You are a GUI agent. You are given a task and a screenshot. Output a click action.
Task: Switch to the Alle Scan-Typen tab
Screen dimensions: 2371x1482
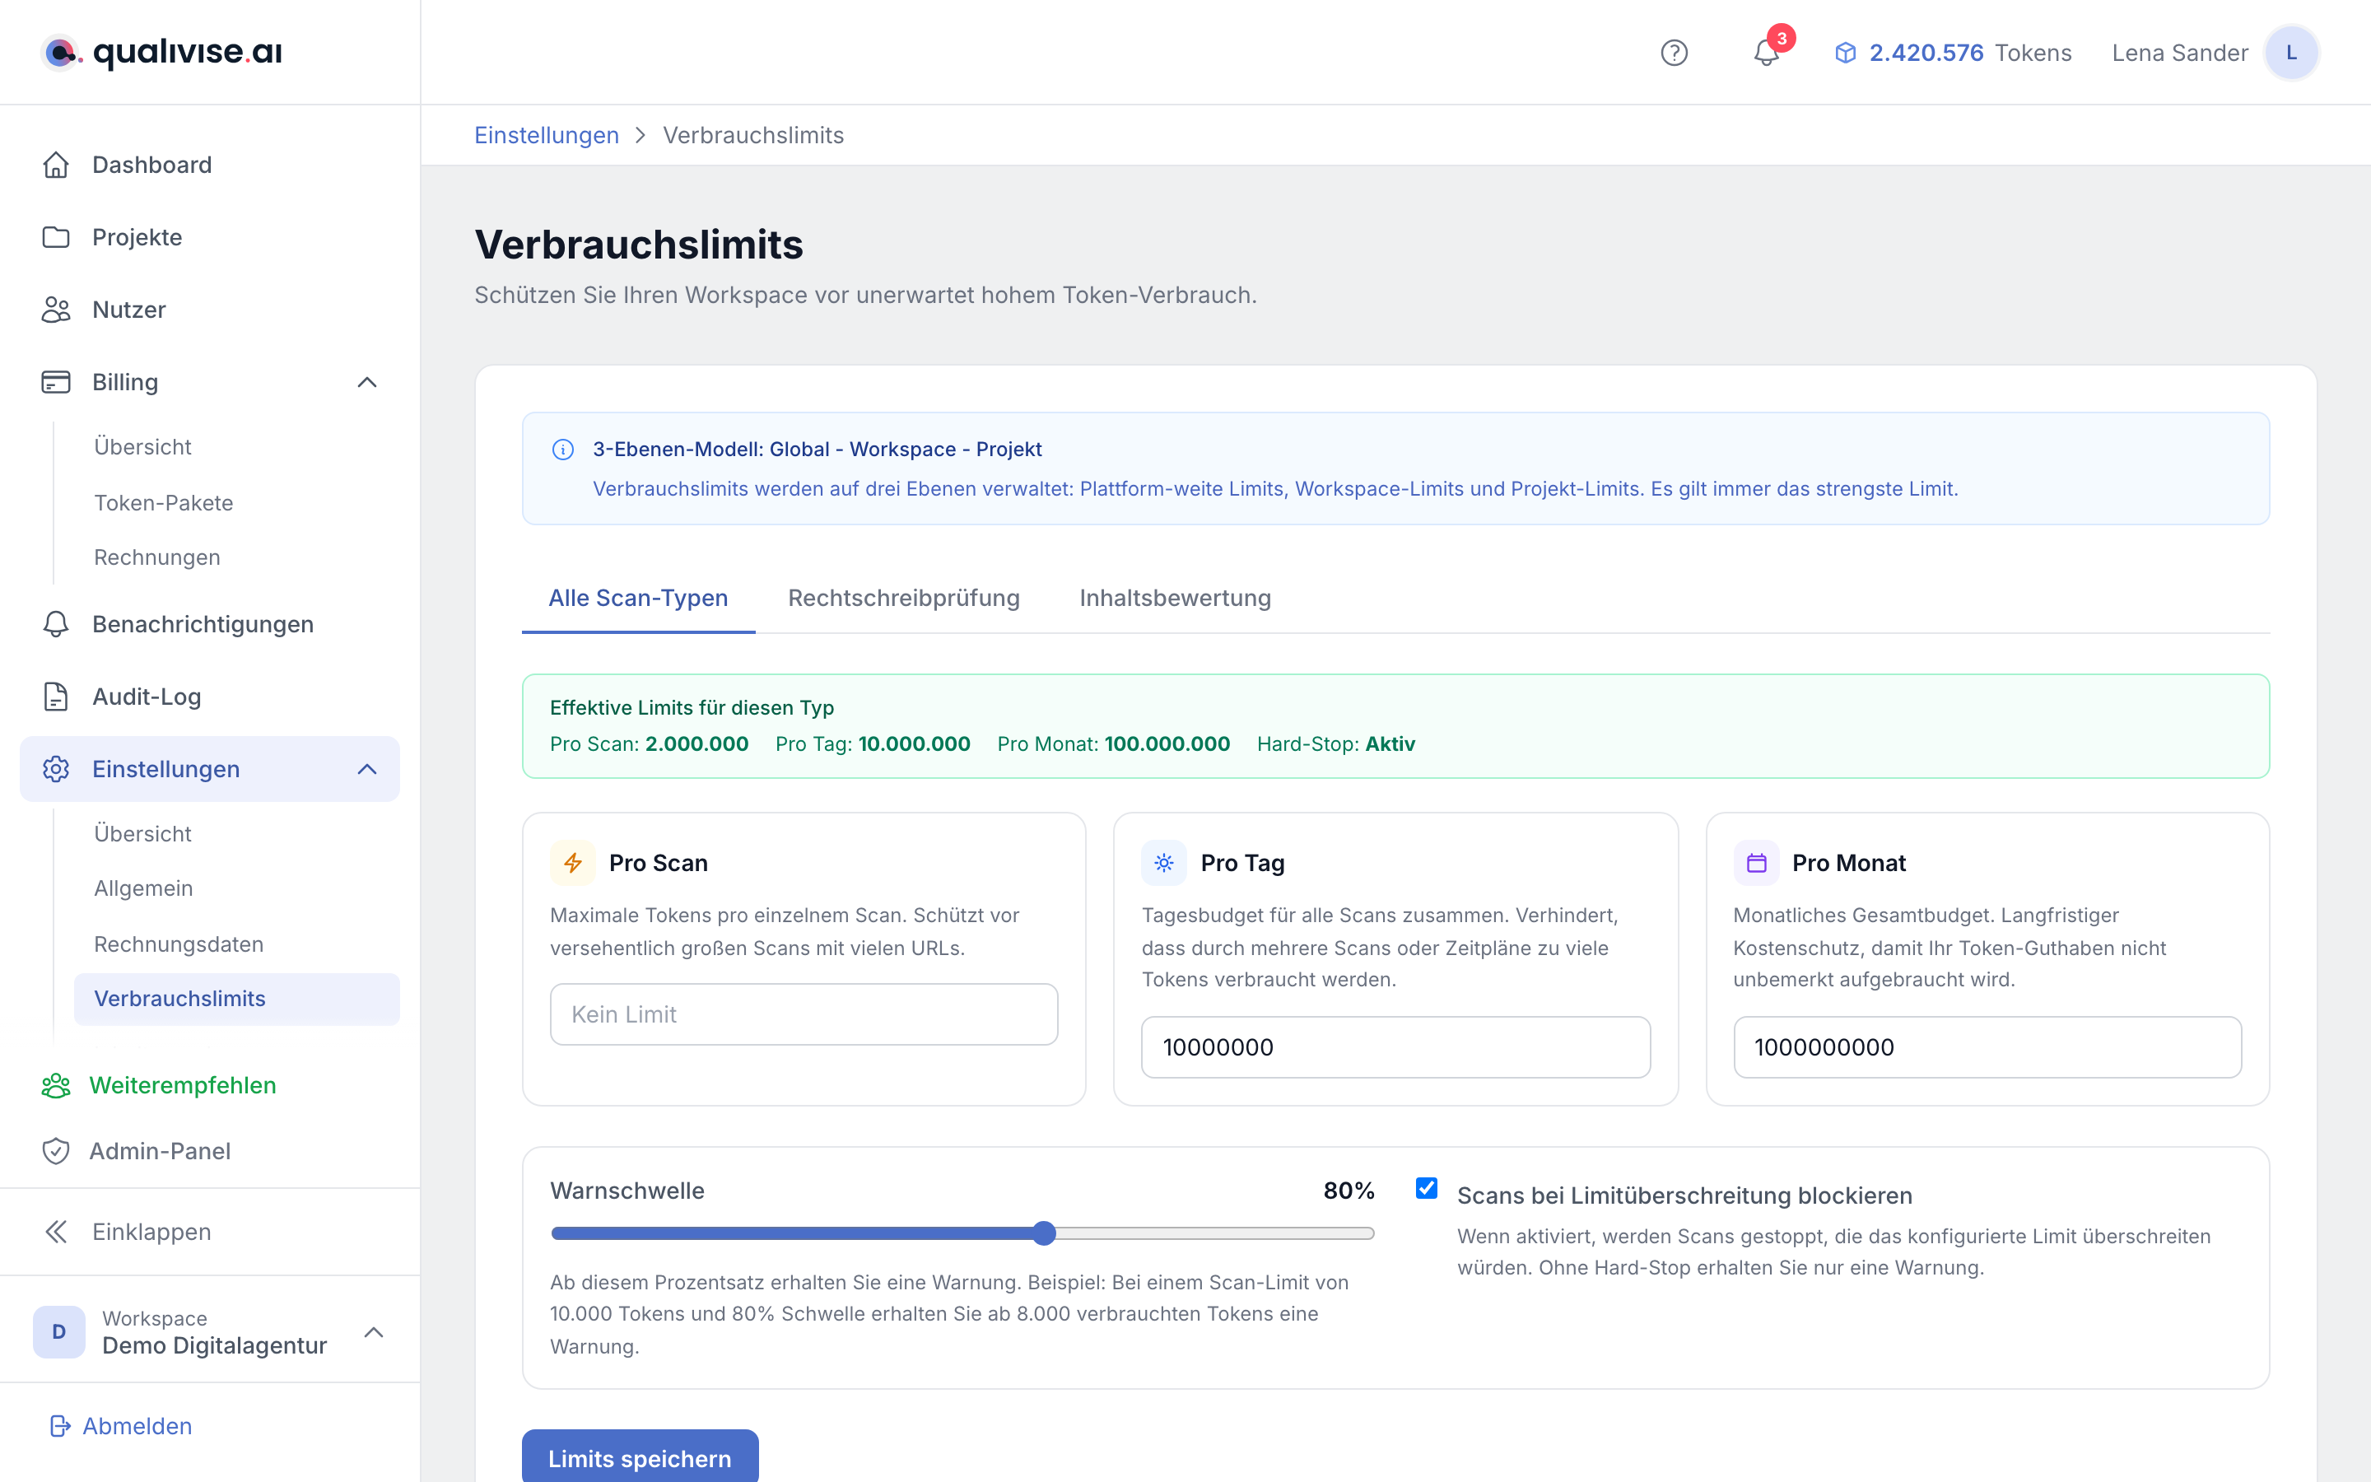pyautogui.click(x=638, y=598)
